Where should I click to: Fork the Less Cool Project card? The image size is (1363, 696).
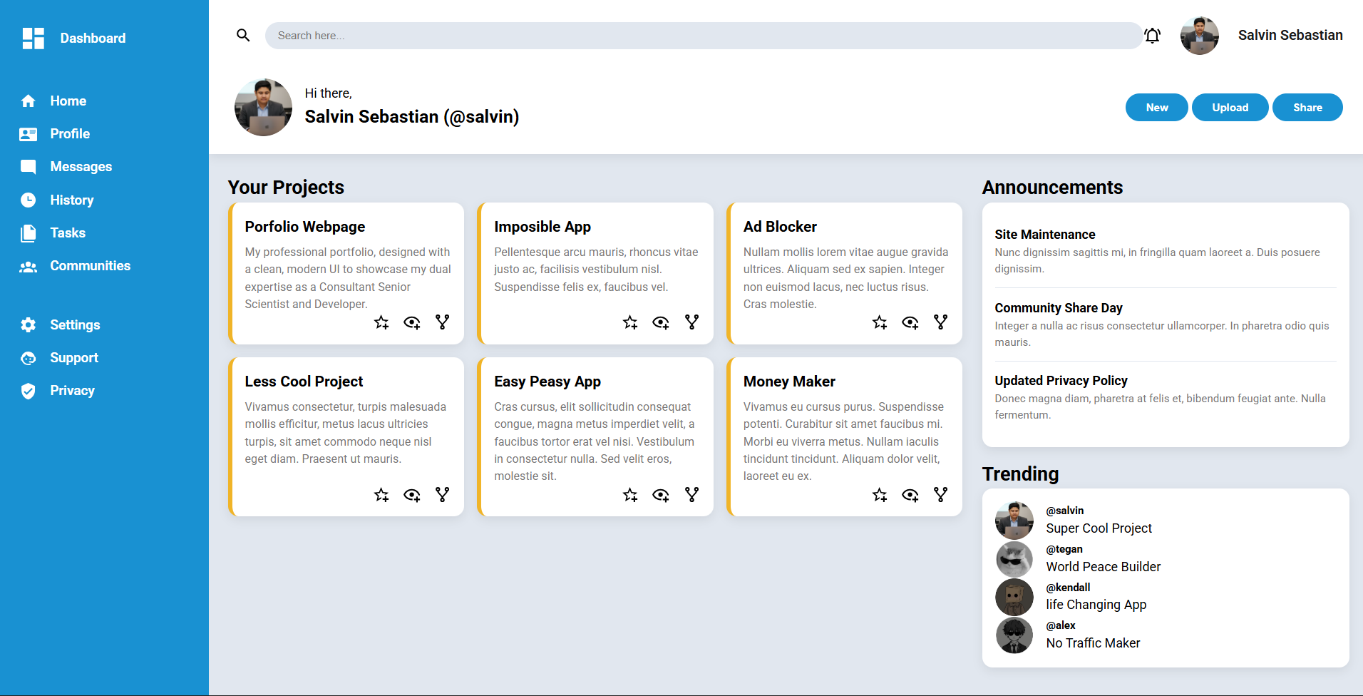(x=443, y=495)
